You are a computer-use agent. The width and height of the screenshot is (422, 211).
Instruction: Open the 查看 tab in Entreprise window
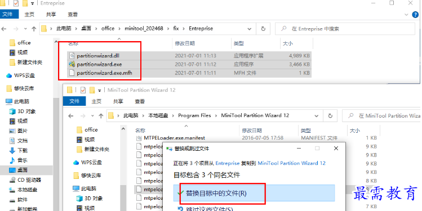click(73, 15)
